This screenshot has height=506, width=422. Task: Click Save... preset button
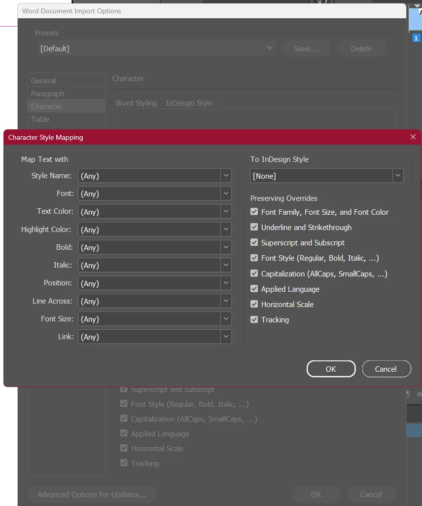coord(306,48)
